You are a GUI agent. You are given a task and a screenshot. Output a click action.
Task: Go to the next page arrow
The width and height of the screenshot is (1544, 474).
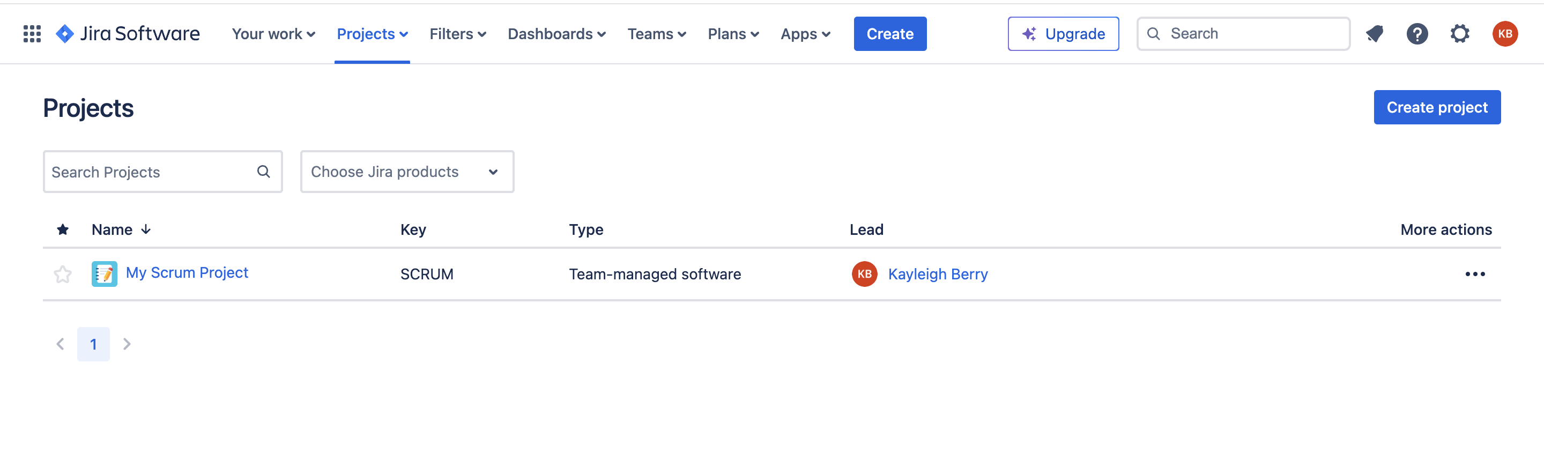pos(127,344)
